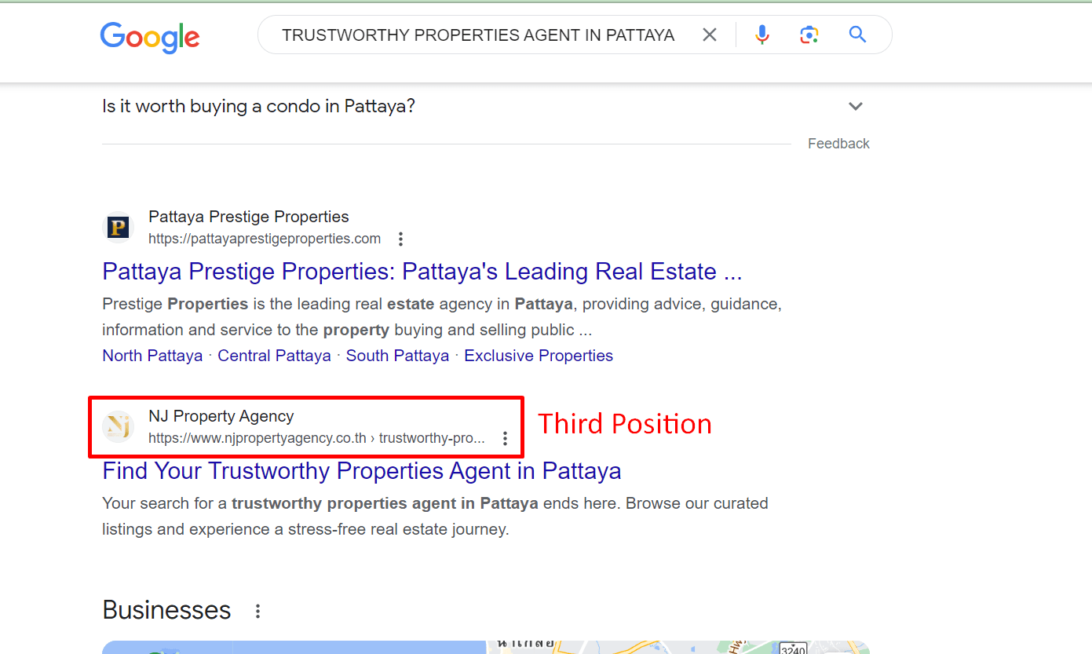Click the blue search magnifier icon

(857, 35)
